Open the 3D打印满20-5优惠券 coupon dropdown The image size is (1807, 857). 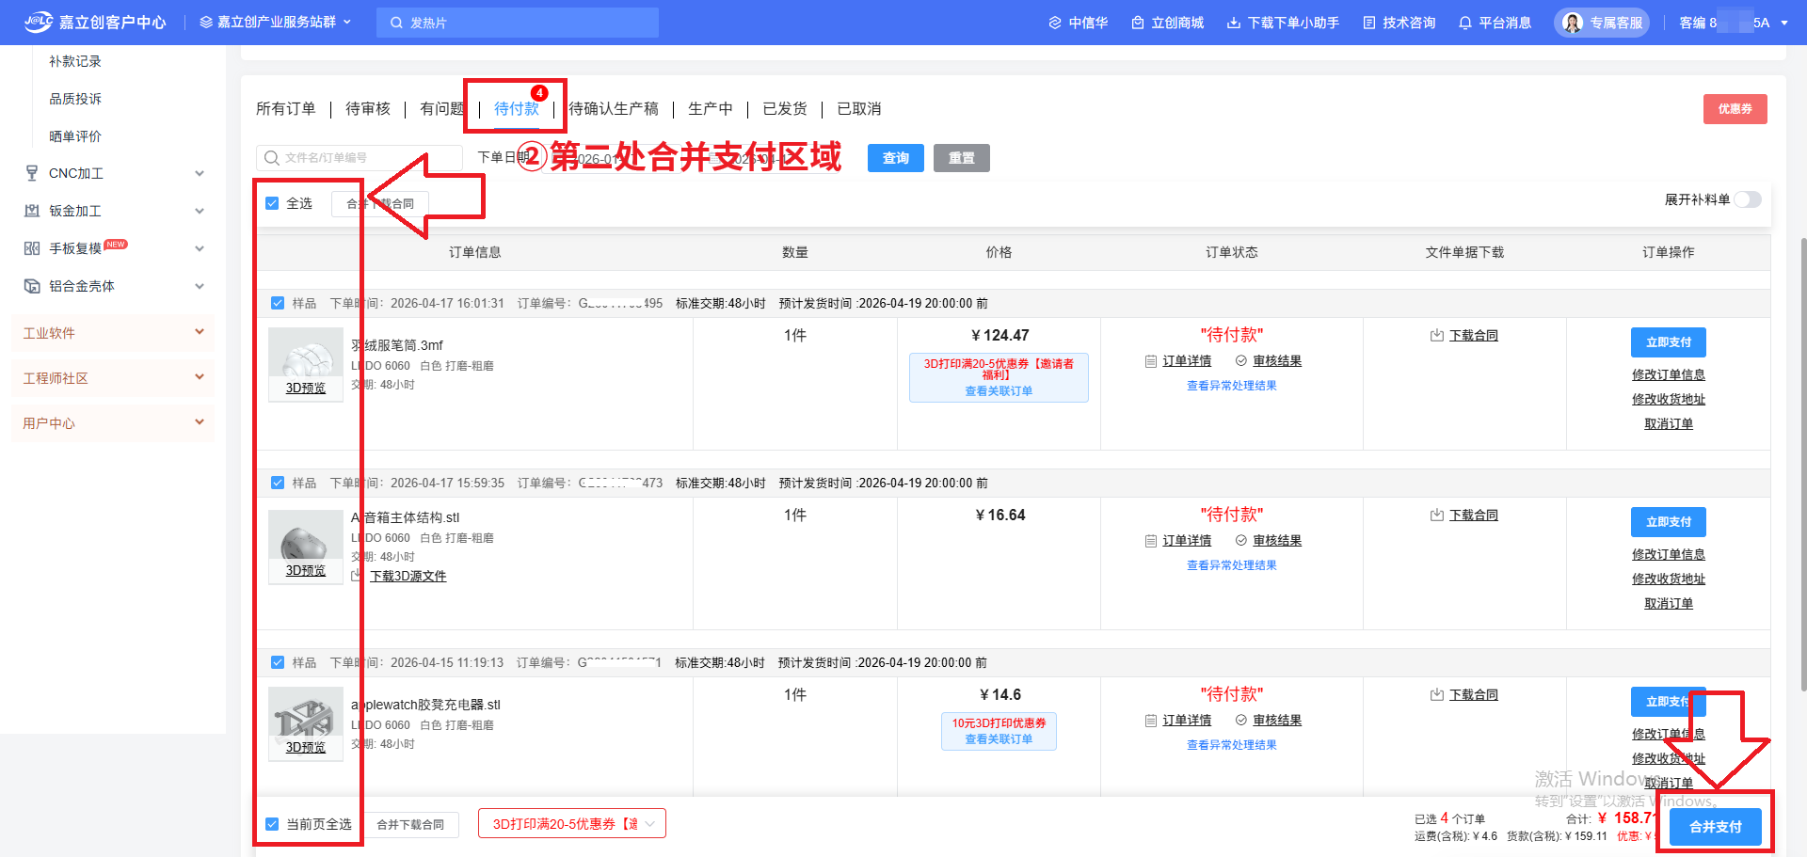tap(572, 824)
